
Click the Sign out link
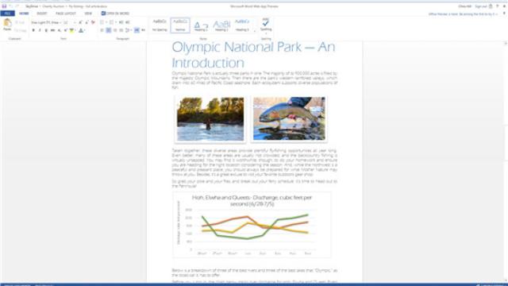pyautogui.click(x=480, y=6)
